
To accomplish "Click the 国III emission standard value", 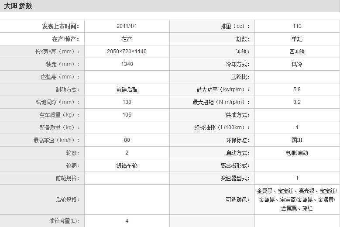I will (x=297, y=140).
